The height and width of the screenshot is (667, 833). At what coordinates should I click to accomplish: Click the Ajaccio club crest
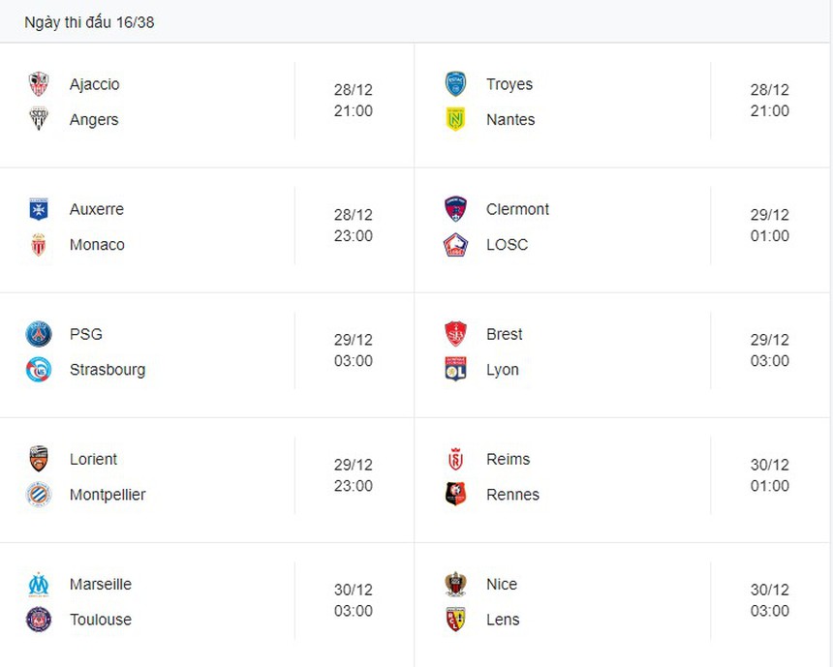(x=39, y=84)
